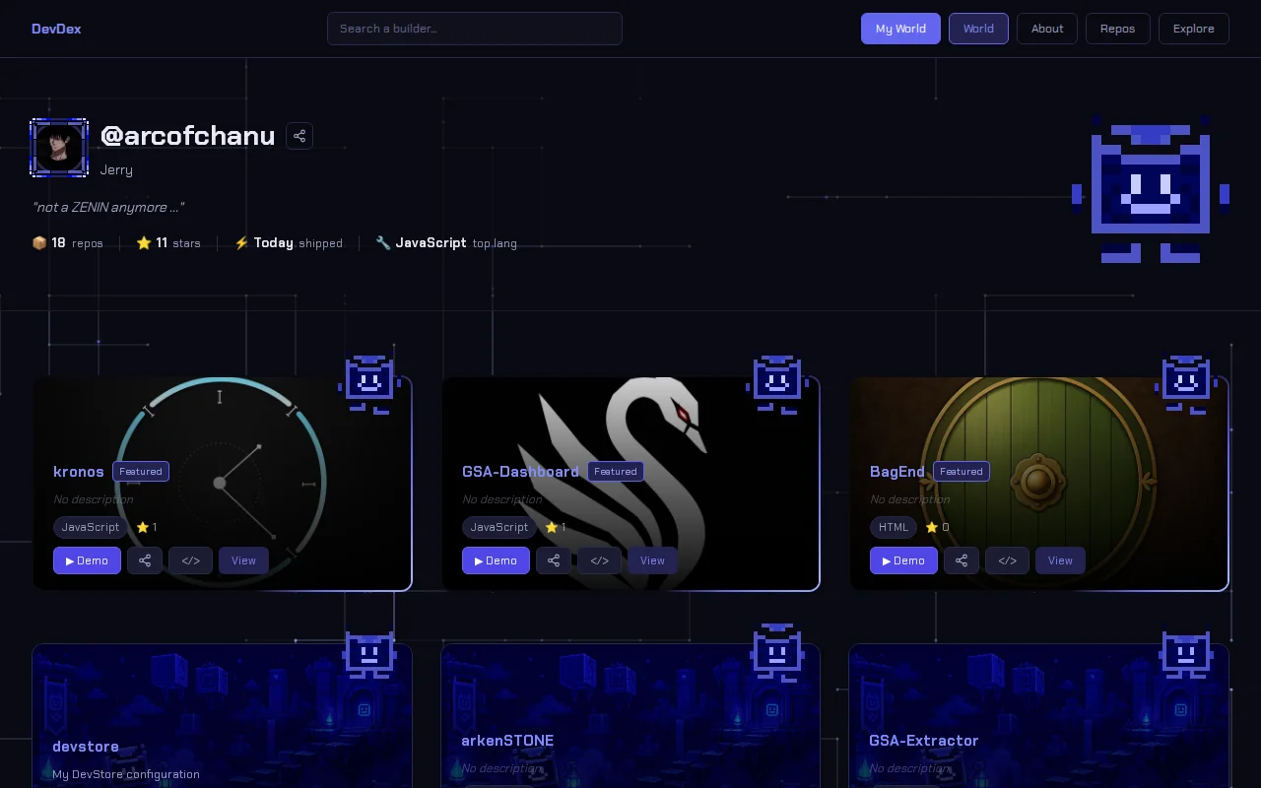Share the kronos repo card
The image size is (1261, 788).
click(145, 560)
